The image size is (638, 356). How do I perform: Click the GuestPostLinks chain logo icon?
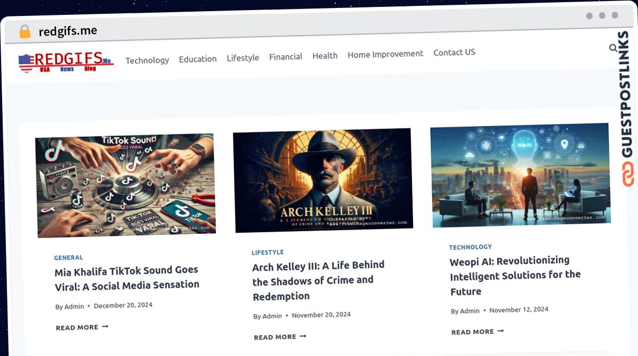[x=628, y=174]
